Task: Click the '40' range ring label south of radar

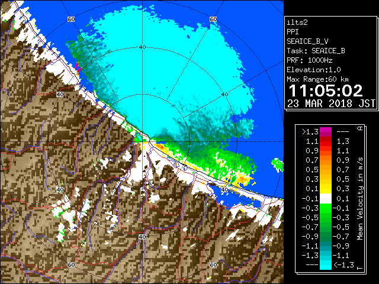Action: click(142, 237)
